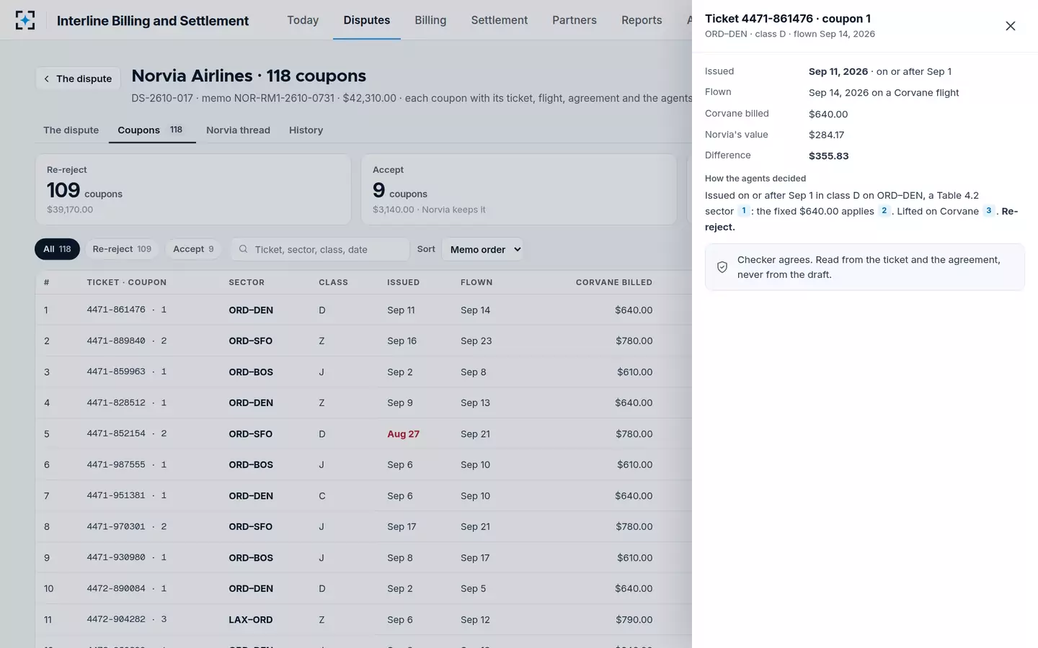The width and height of the screenshot is (1038, 648).
Task: Open the Reports navigation tab
Action: [x=642, y=20]
